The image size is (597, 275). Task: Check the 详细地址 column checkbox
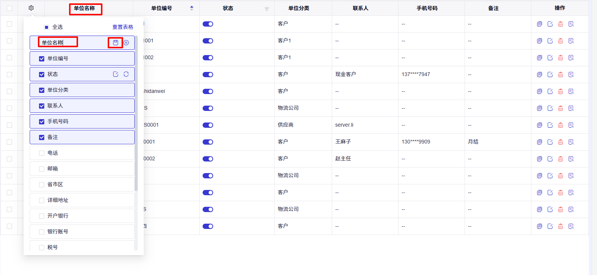pos(42,200)
